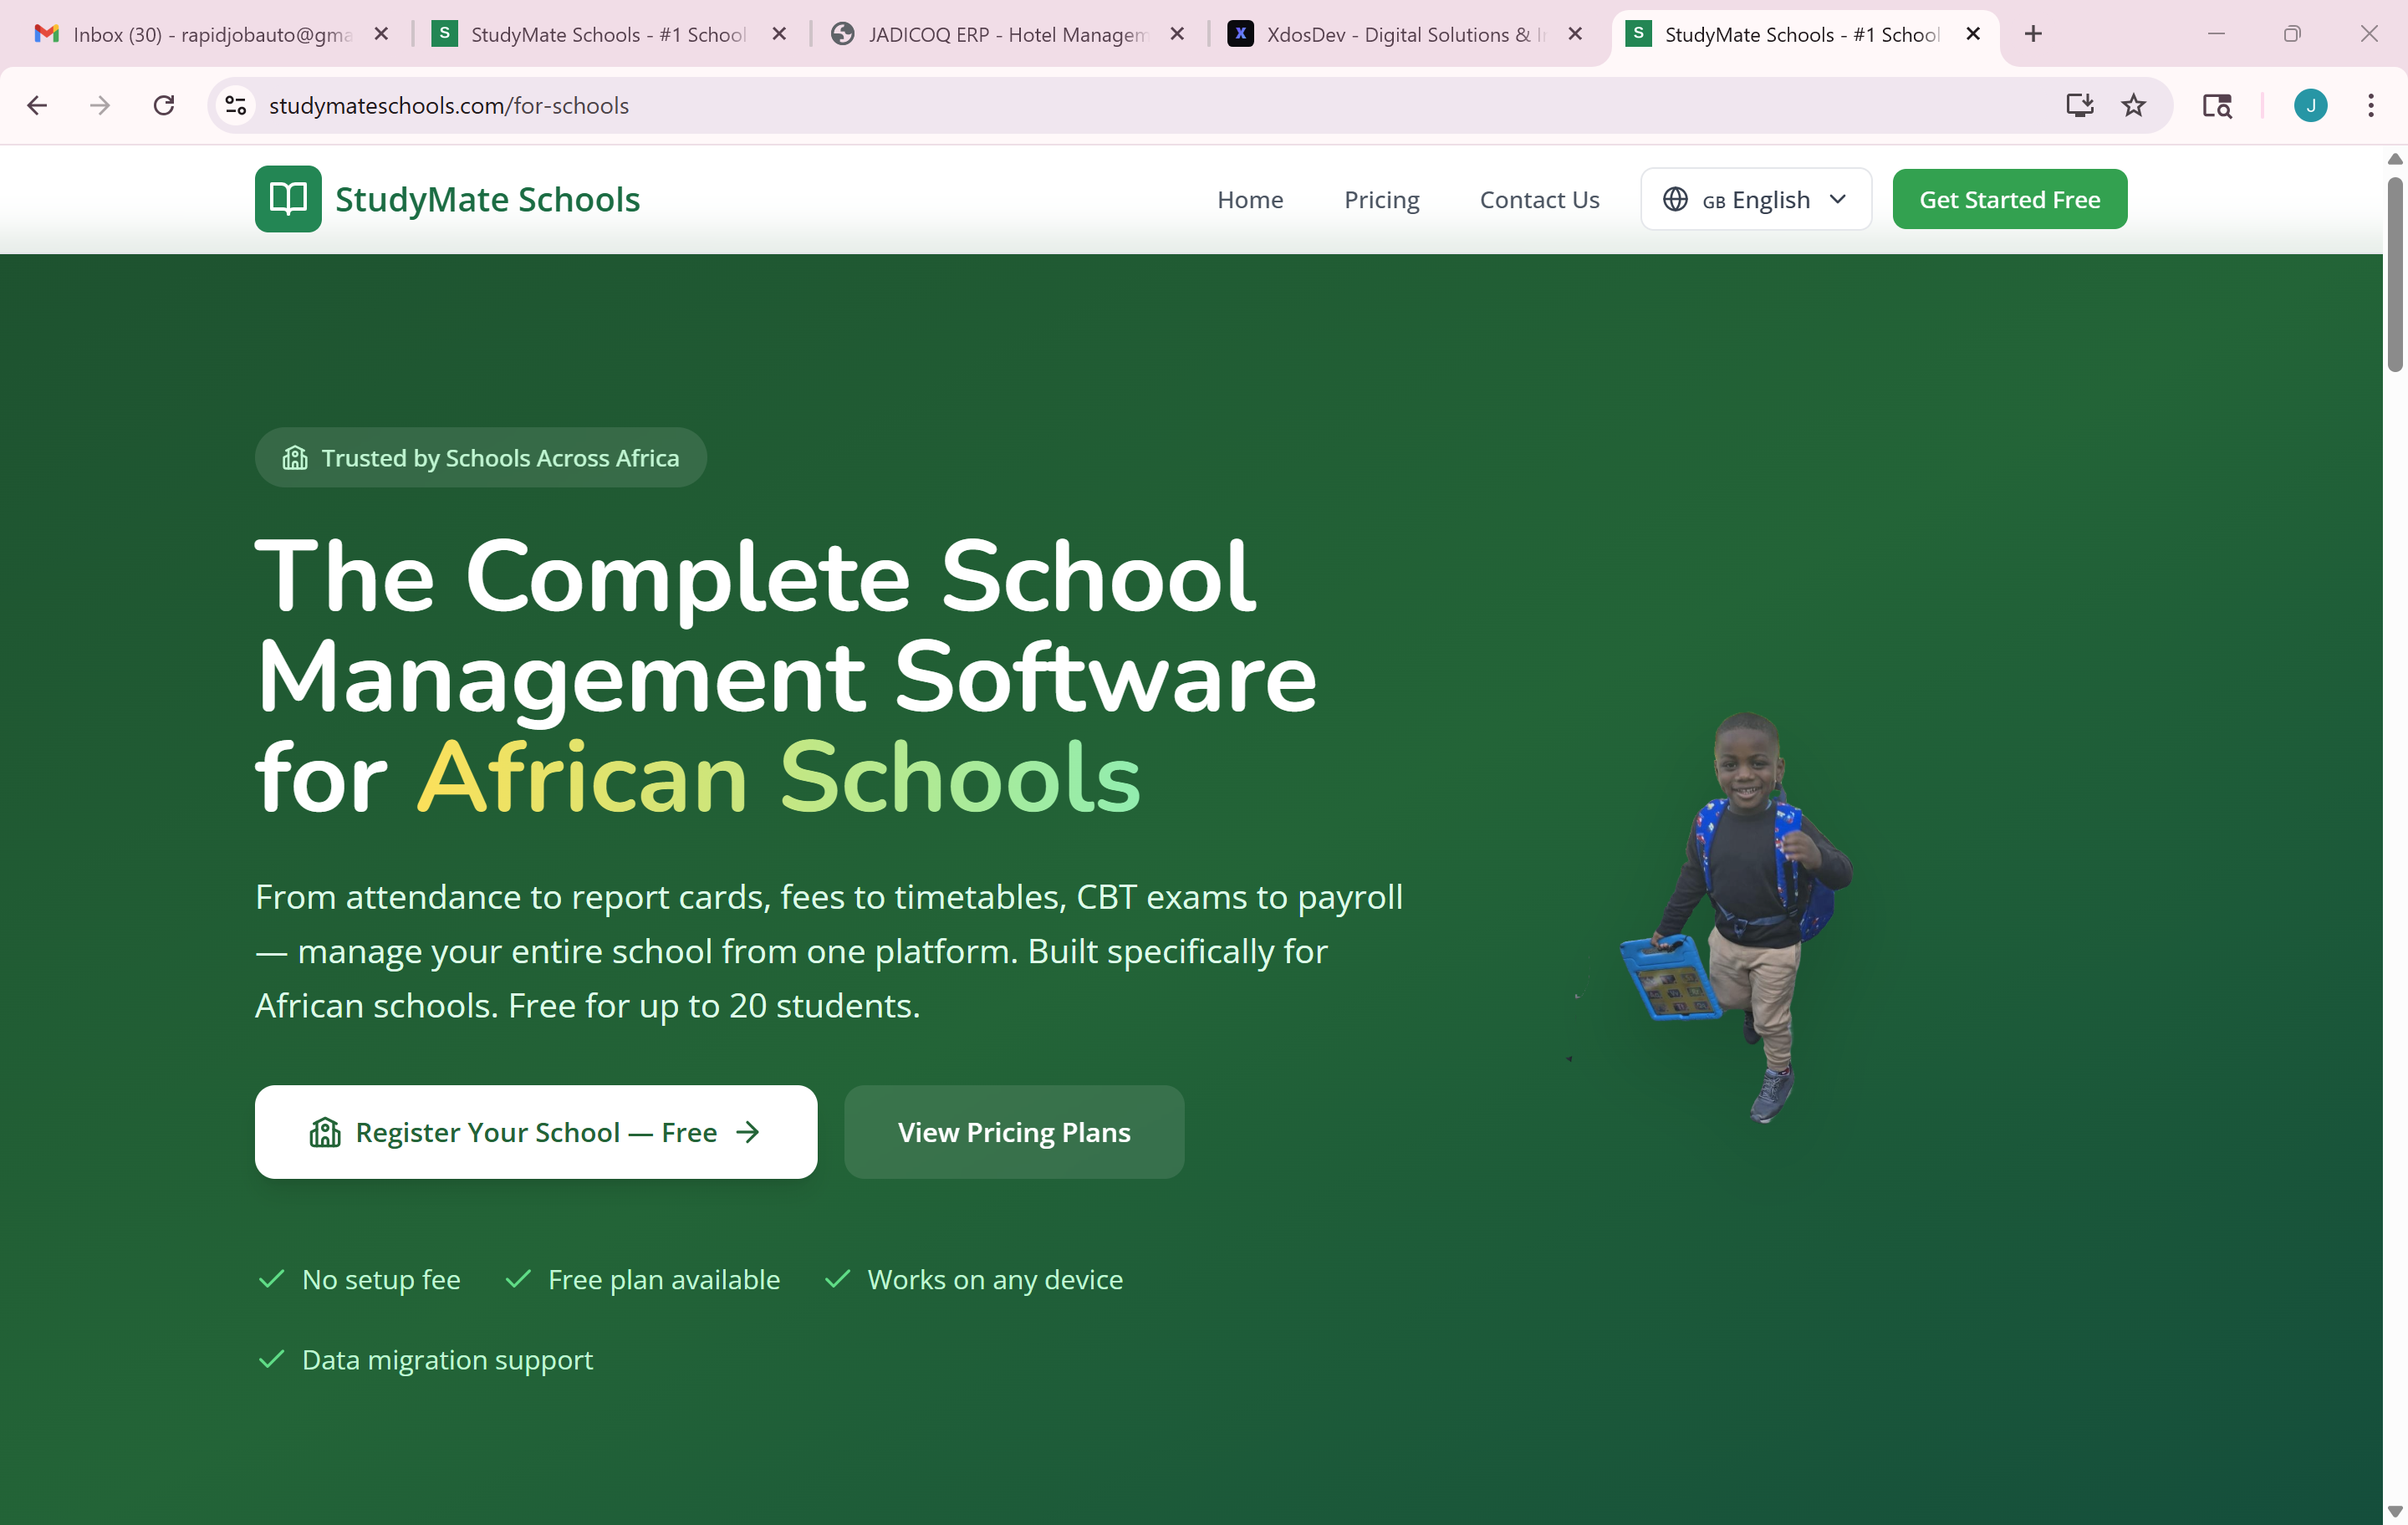Click the StudyMate Schools brand name text
The height and width of the screenshot is (1525, 2408).
pyautogui.click(x=487, y=199)
